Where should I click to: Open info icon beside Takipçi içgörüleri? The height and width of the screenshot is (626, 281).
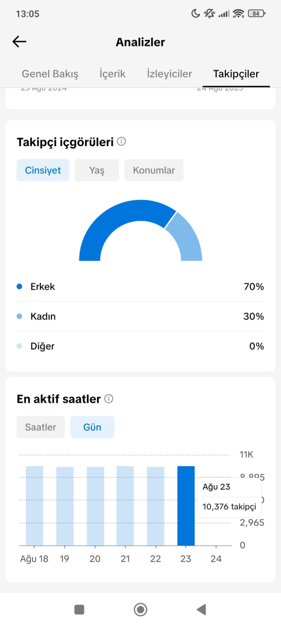pos(122,141)
